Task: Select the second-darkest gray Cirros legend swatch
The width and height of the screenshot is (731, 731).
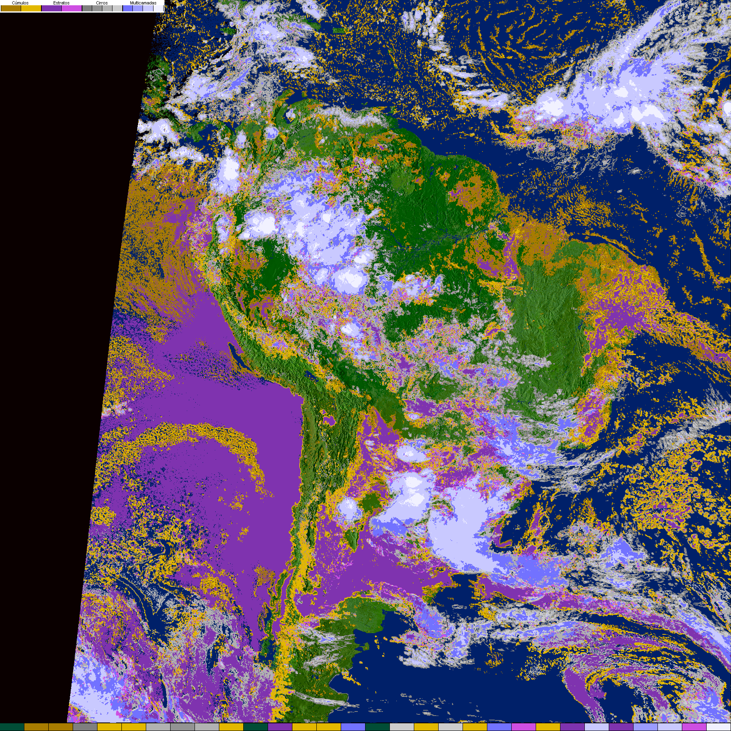Action: point(97,8)
